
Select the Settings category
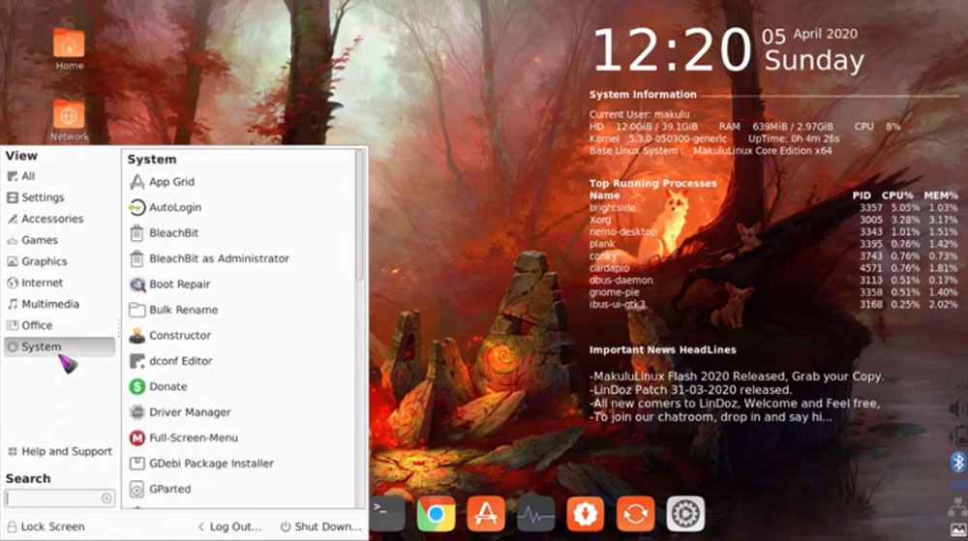point(59,197)
